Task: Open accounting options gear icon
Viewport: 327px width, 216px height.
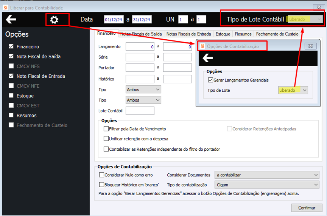Action: click(54, 20)
